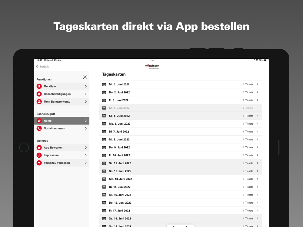Click calendar icon for Do. 2. Juni 2022
Screen dimensions: 303x227
[104, 92]
